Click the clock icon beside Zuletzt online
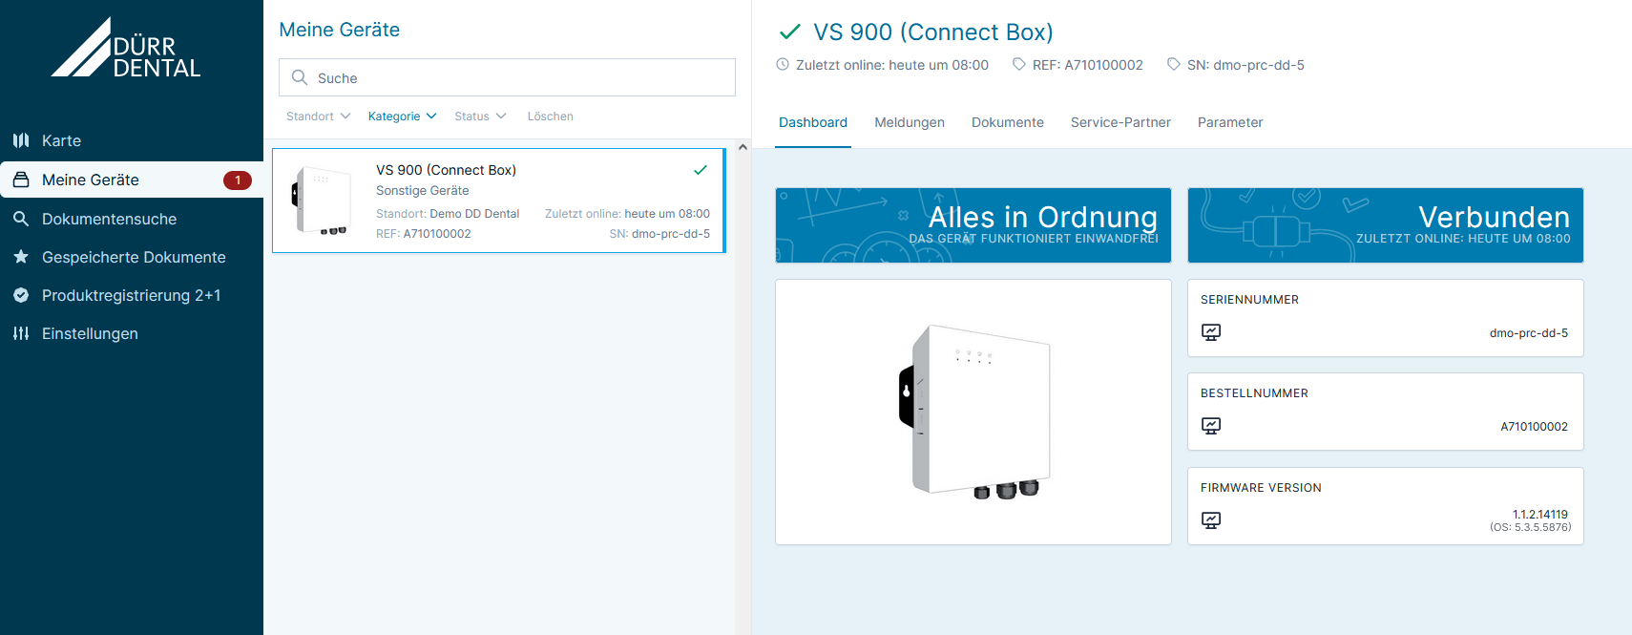Screen dimensions: 1632x635 (783, 64)
